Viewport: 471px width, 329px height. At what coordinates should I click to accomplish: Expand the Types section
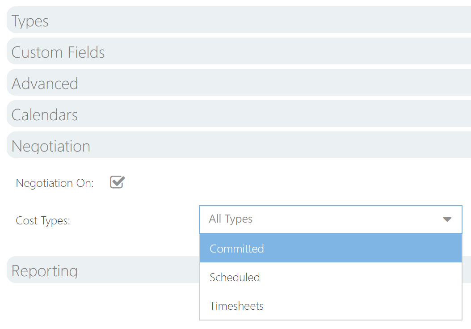[x=239, y=20]
